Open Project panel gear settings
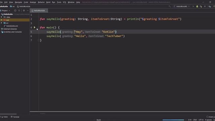Screen dimensions: 215x121 click(x=24, y=10)
